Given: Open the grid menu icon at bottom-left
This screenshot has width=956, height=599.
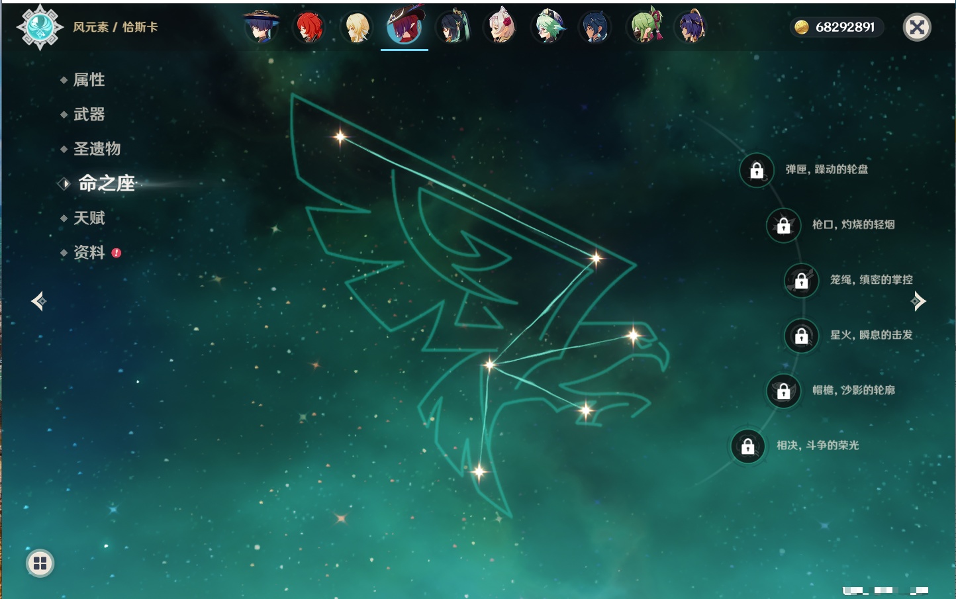Looking at the screenshot, I should (x=40, y=563).
